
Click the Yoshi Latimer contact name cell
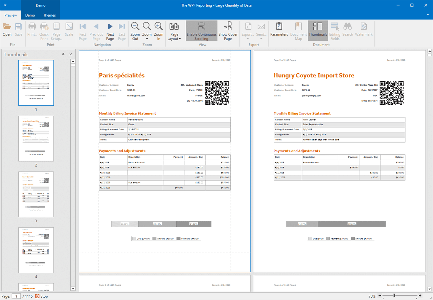pyautogui.click(x=354, y=119)
